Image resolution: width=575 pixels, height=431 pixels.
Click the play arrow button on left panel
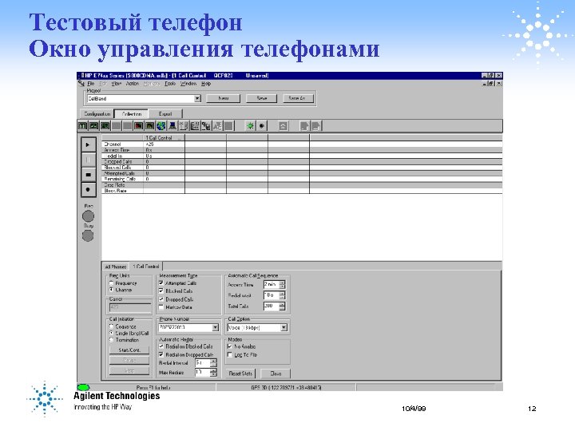click(88, 144)
